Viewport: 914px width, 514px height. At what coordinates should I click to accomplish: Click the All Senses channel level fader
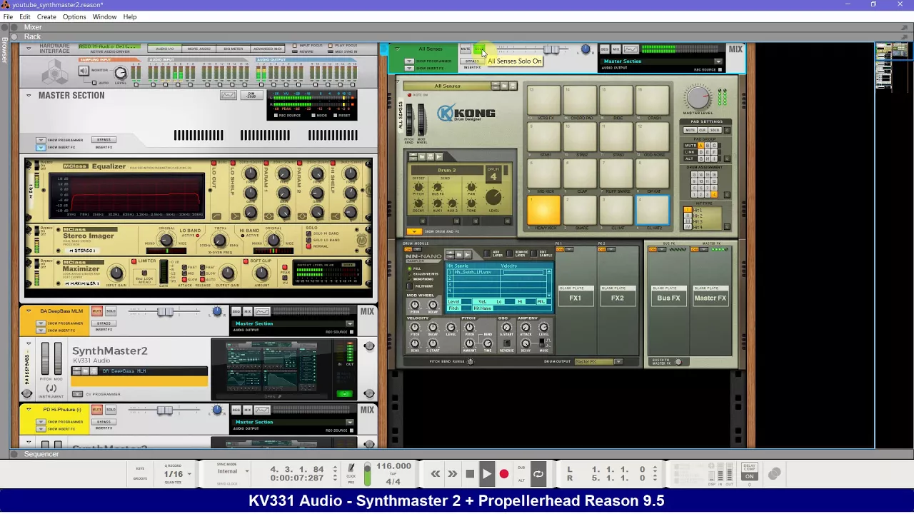click(551, 49)
